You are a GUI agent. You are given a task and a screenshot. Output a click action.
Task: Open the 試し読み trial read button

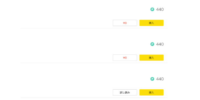pos(125,92)
